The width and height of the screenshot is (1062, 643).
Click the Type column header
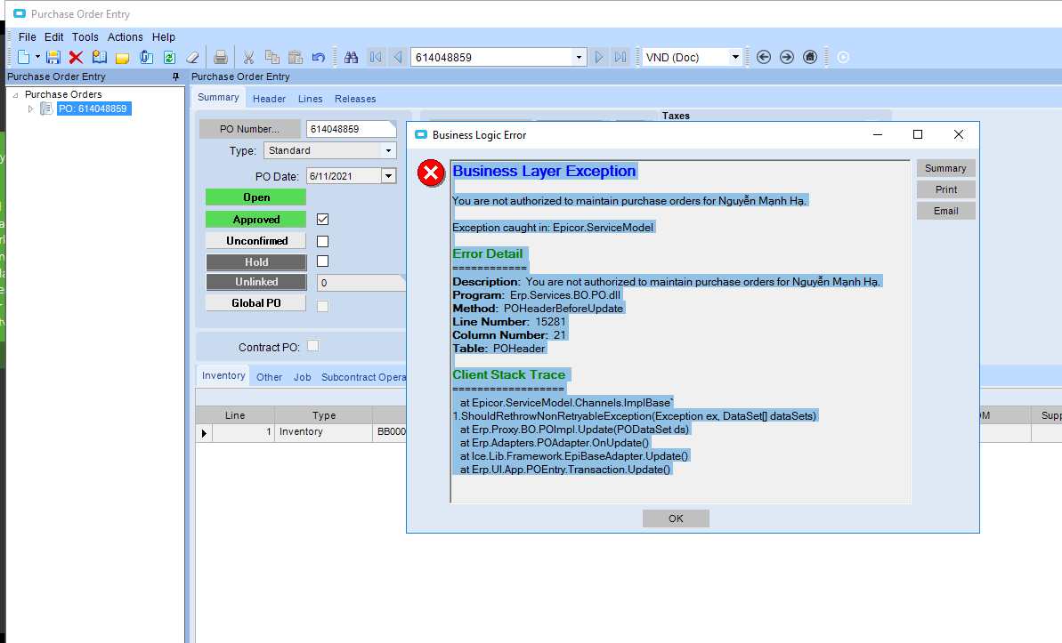tap(324, 415)
